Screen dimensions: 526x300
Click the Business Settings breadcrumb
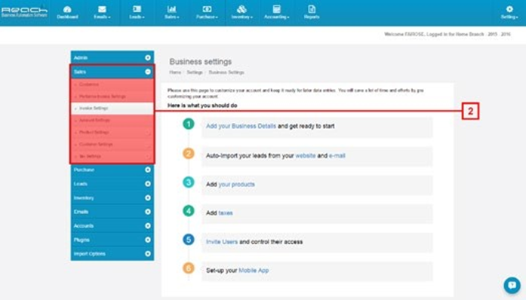click(x=226, y=72)
